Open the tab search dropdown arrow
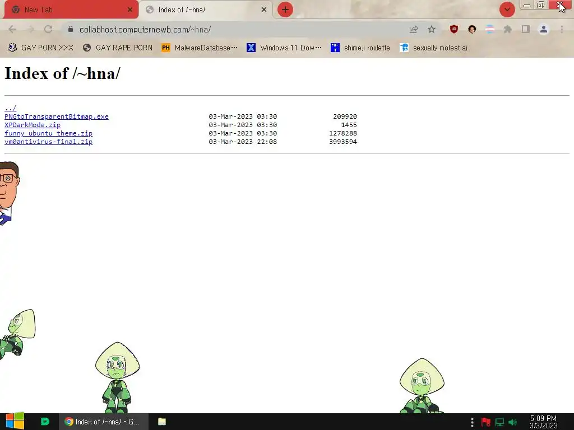Viewport: 574px width, 430px height. (x=507, y=10)
